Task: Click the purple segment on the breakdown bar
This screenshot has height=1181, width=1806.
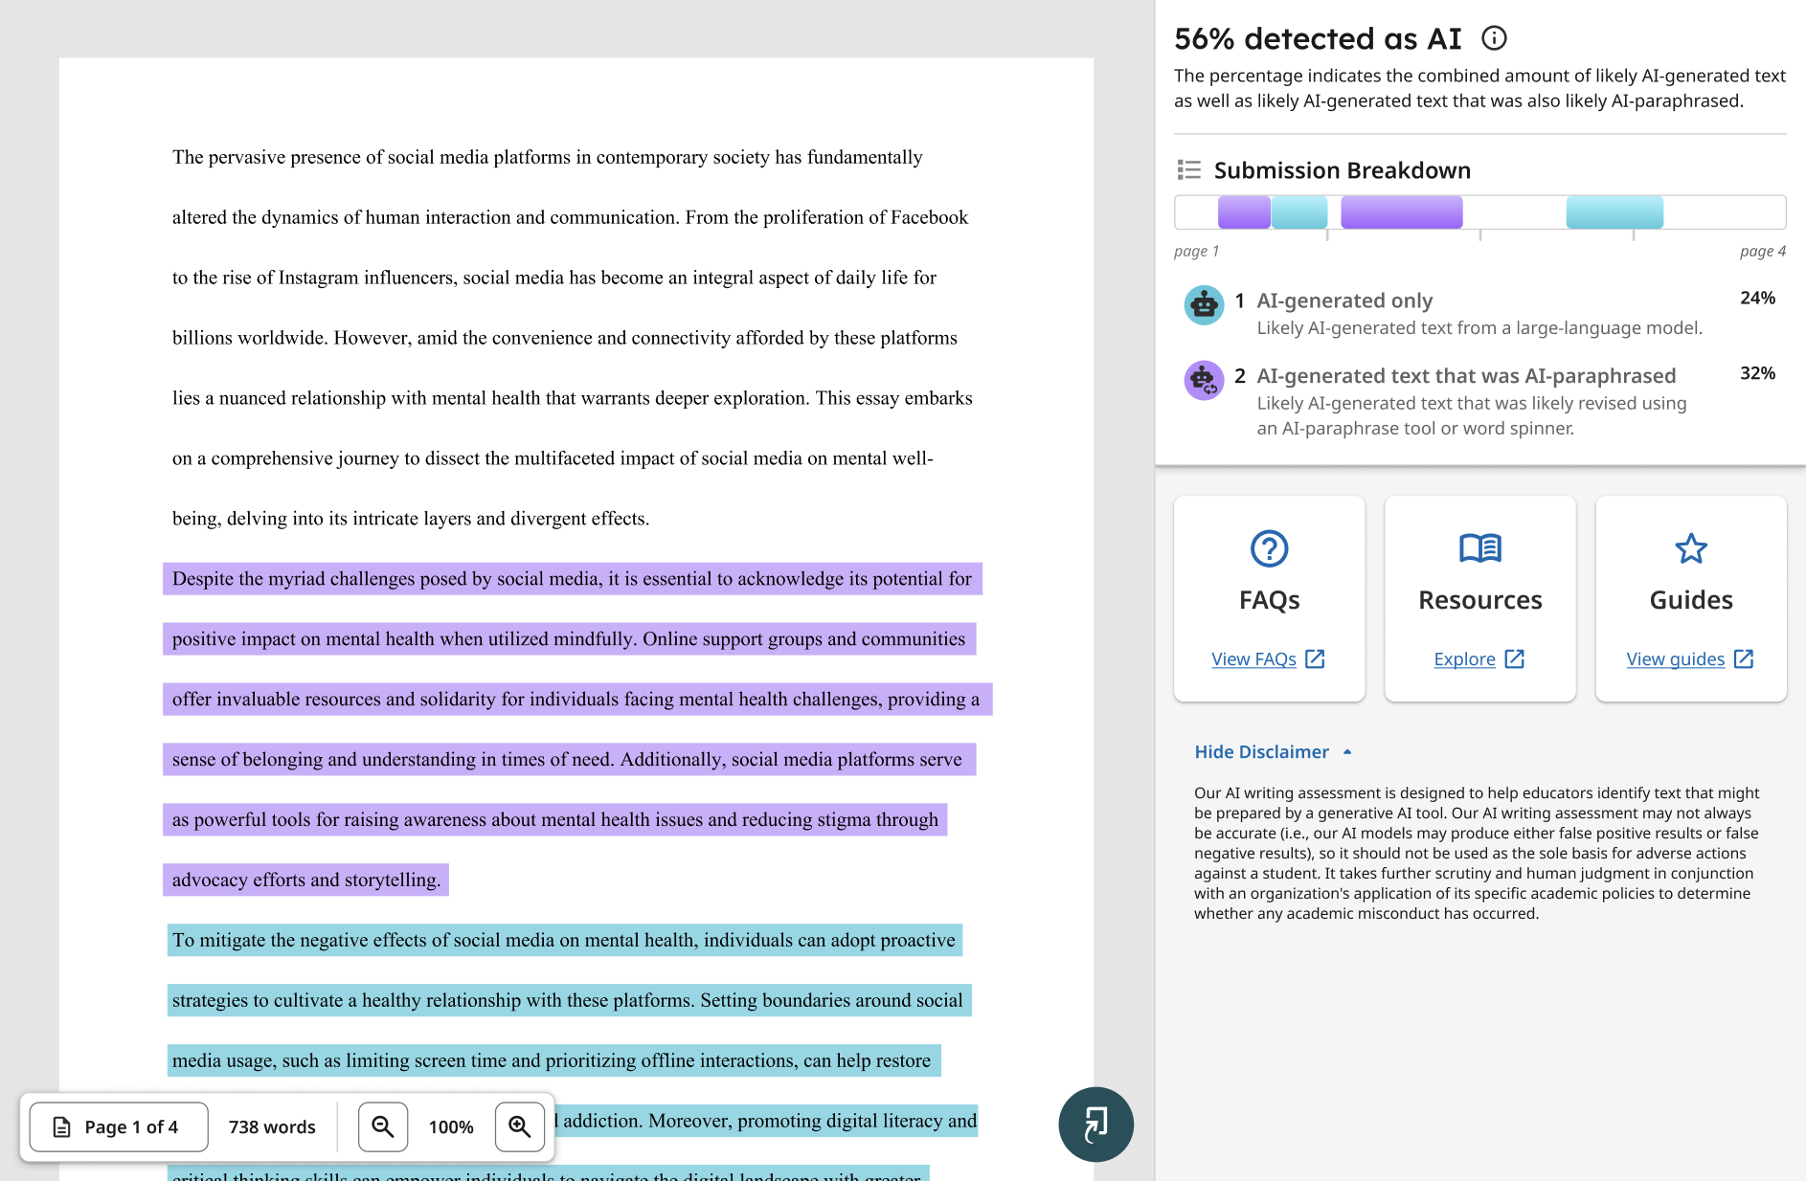Action: [1401, 211]
